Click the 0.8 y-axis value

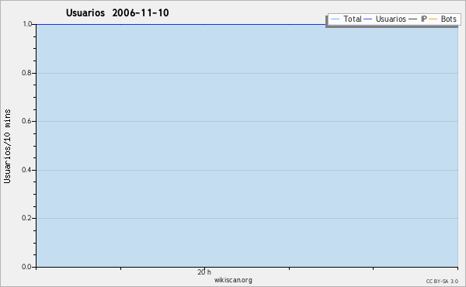tap(26, 73)
